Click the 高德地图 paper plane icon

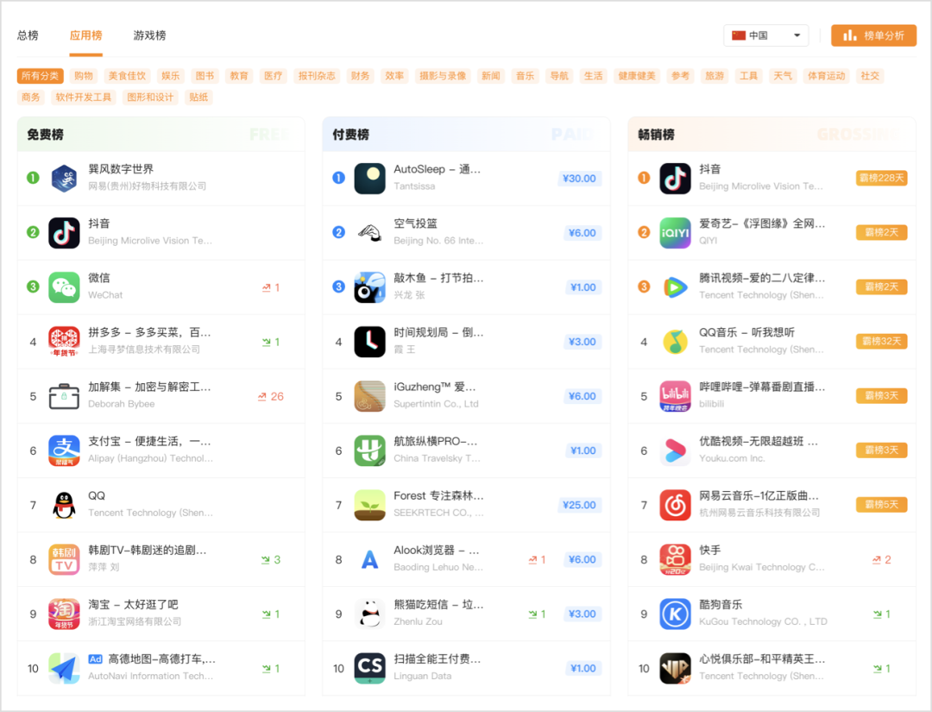point(64,669)
